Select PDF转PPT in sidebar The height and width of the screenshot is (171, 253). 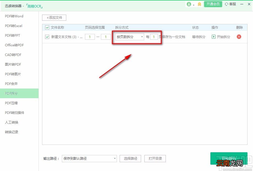point(12,35)
